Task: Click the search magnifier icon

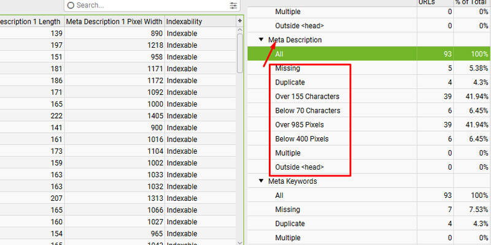Action: coord(71,5)
